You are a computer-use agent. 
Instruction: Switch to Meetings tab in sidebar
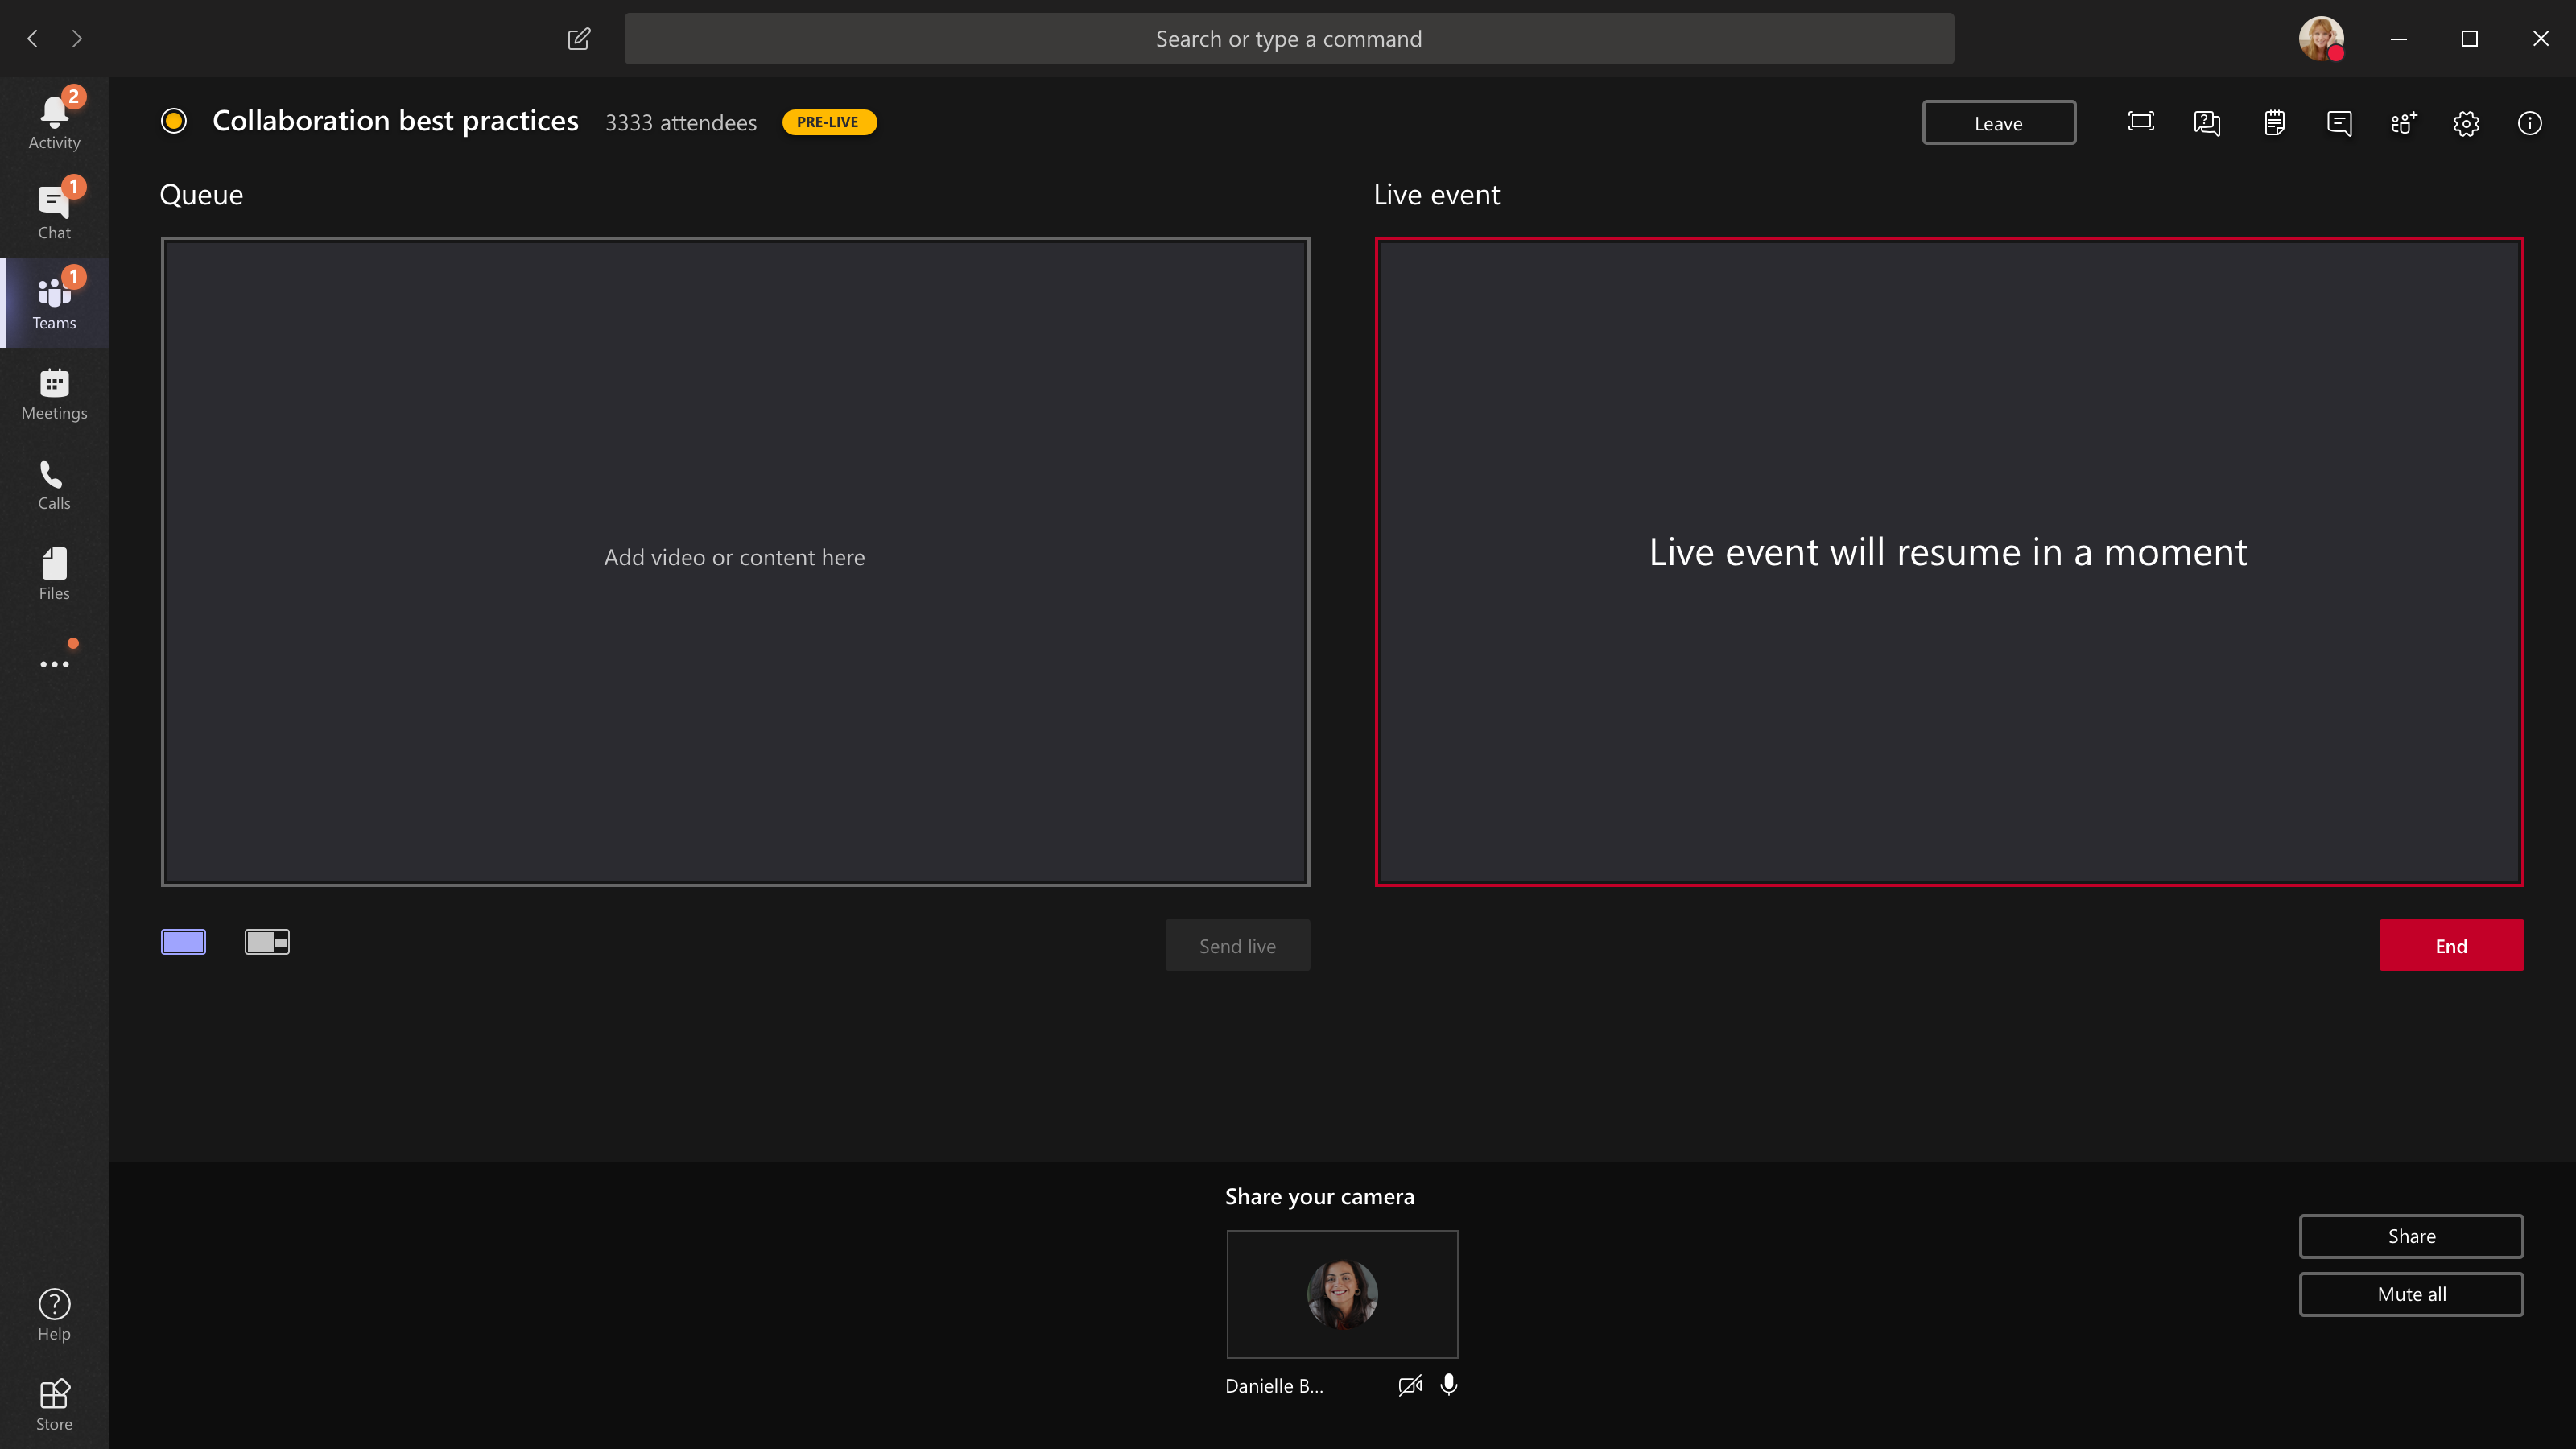(55, 393)
